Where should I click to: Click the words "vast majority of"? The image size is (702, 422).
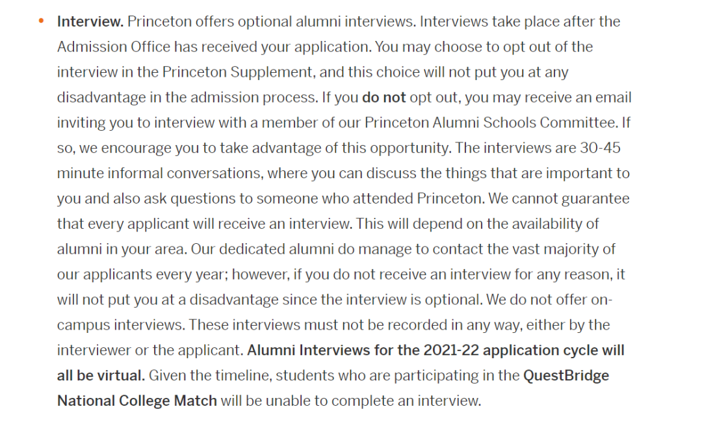point(562,249)
